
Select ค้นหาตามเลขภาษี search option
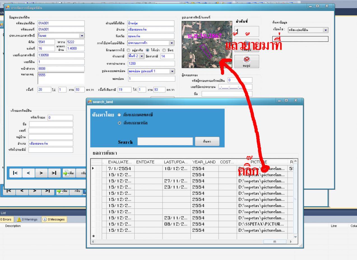(120, 115)
